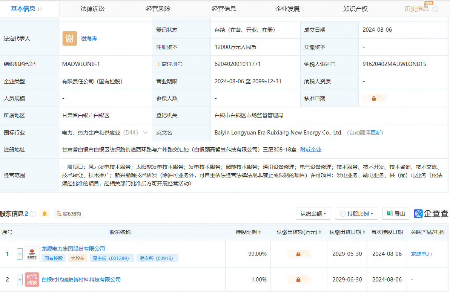
Task: Click the locked VIP icon for 核准日期
Action: 374,98
